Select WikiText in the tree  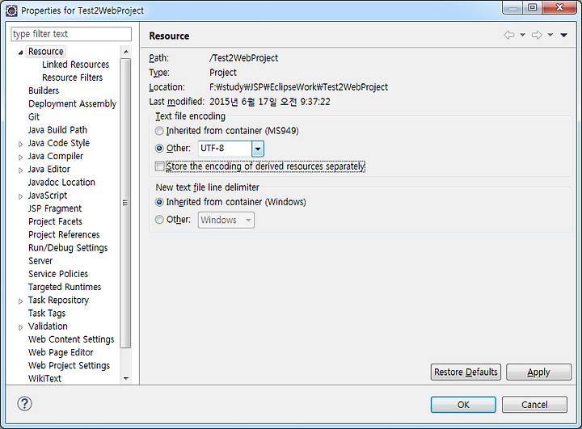44,379
